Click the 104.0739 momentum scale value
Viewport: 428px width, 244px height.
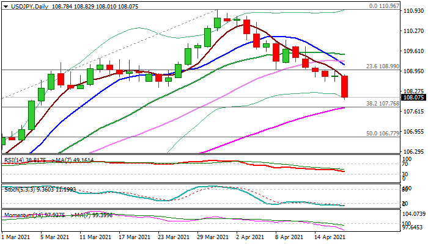click(x=415, y=214)
